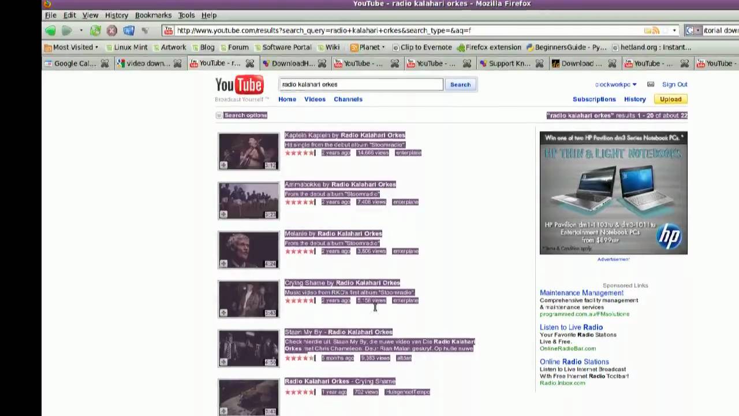The image size is (739, 416).
Task: Click the YouTube logo
Action: (x=240, y=86)
